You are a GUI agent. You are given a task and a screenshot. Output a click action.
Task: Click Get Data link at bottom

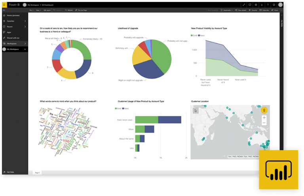[10, 172]
